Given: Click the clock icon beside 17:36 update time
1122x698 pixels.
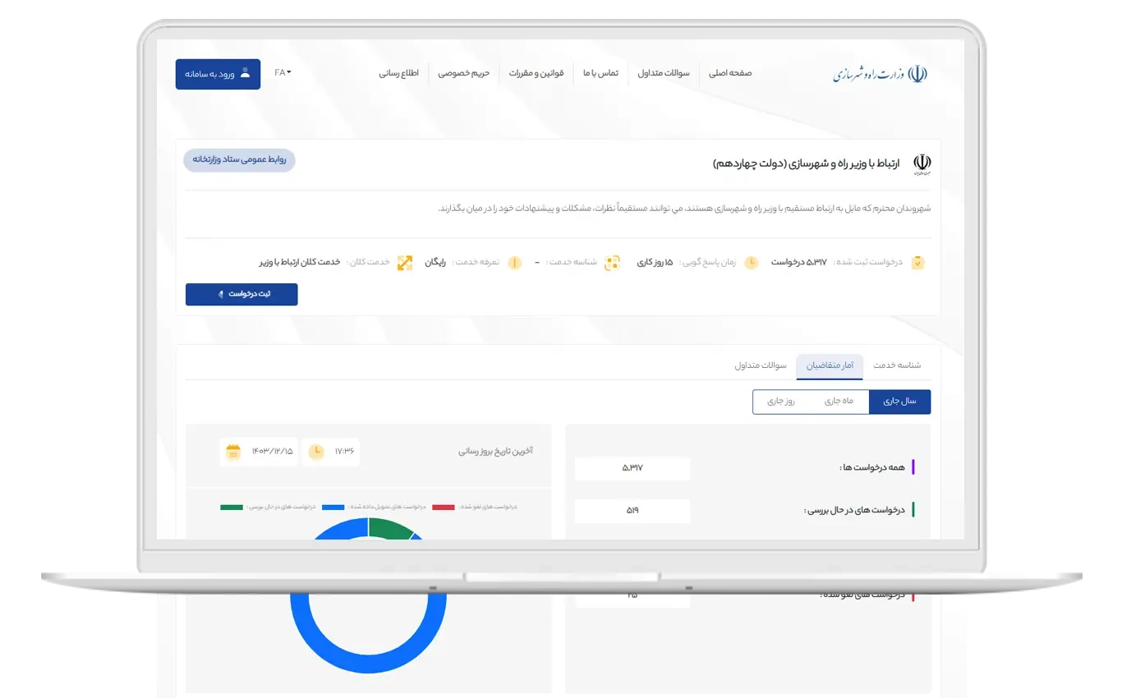Looking at the screenshot, I should 315,452.
